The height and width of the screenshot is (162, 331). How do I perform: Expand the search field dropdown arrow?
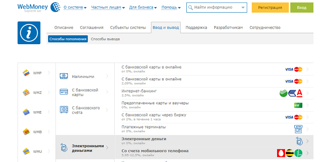click(x=243, y=8)
